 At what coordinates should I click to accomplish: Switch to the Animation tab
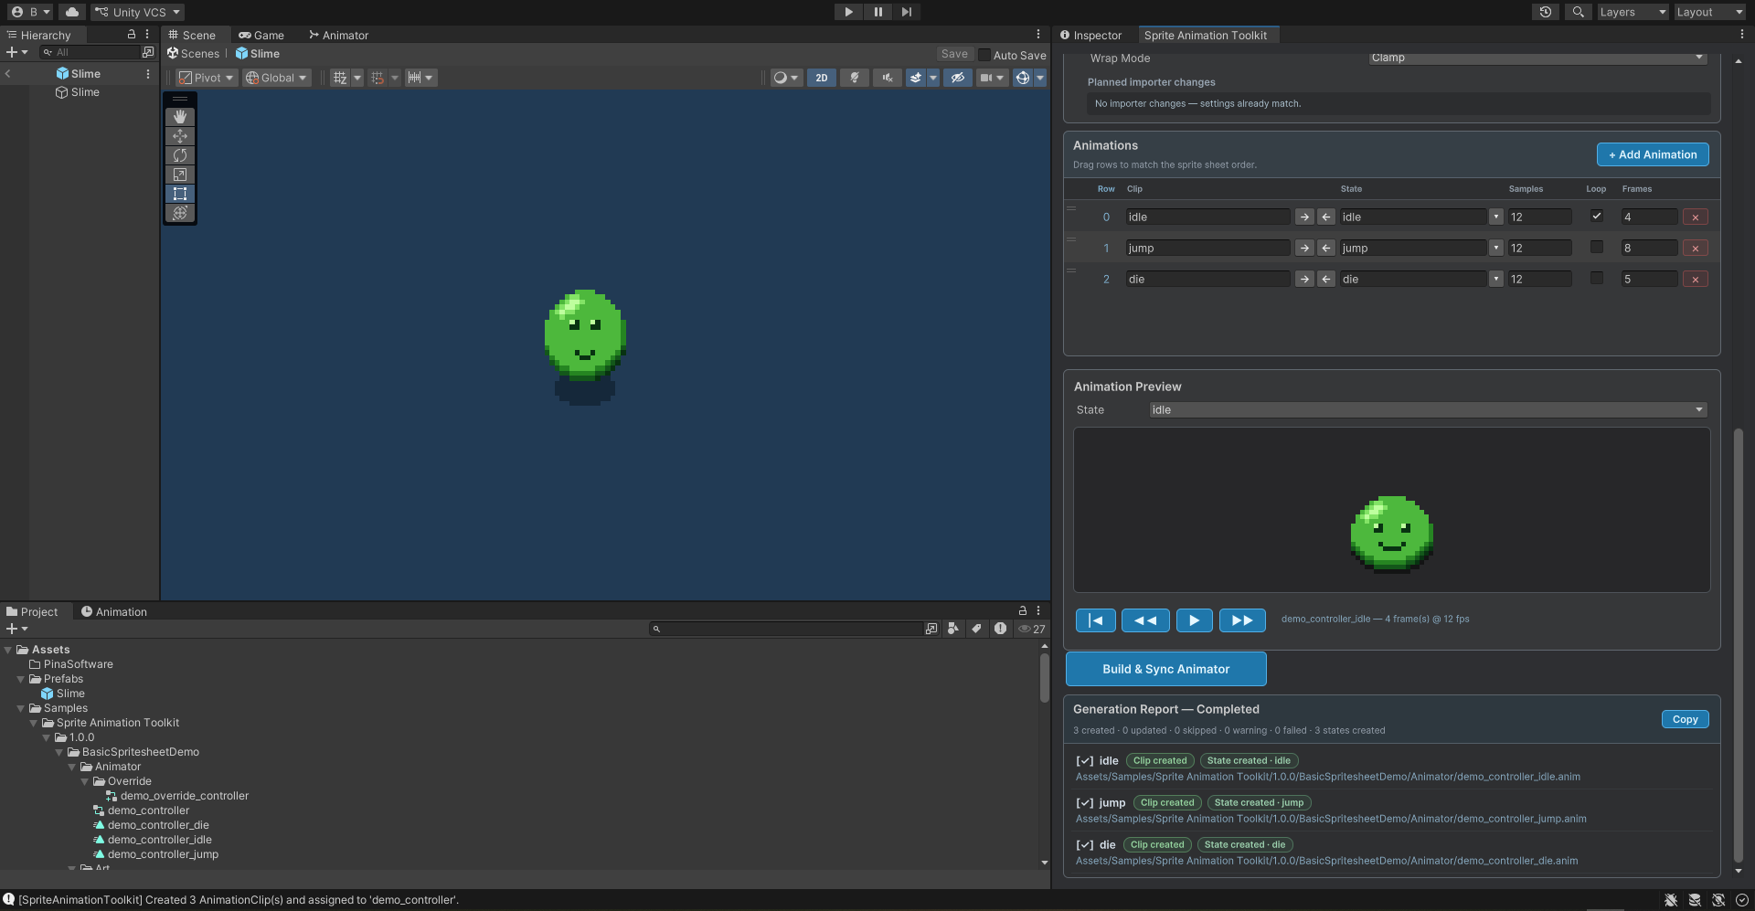[114, 612]
